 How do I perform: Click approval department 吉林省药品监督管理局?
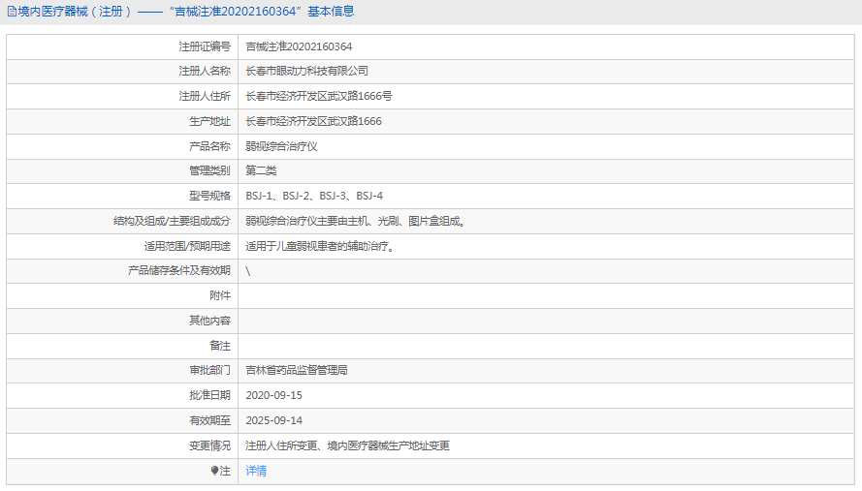coord(297,370)
